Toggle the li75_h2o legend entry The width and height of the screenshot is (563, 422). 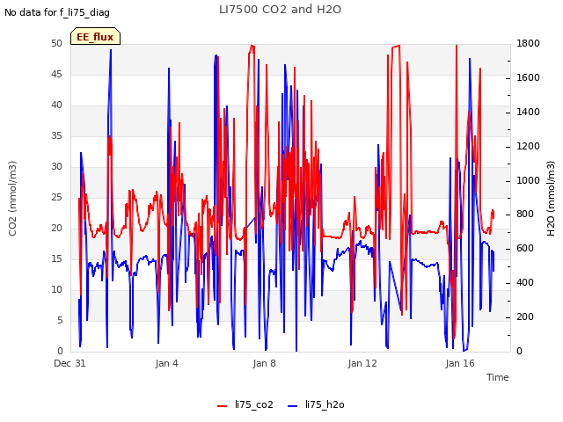pos(316,404)
